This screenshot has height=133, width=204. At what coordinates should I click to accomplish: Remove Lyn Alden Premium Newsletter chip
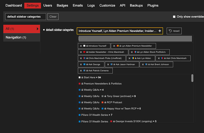tap(114, 46)
